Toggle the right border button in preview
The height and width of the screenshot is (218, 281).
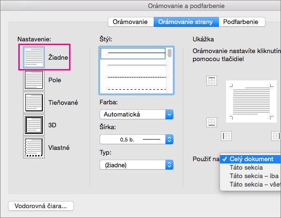[x=276, y=136]
